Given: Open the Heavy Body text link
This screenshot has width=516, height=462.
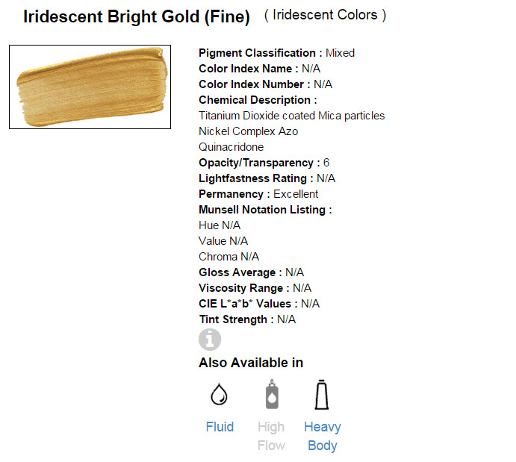Looking at the screenshot, I should click(323, 436).
